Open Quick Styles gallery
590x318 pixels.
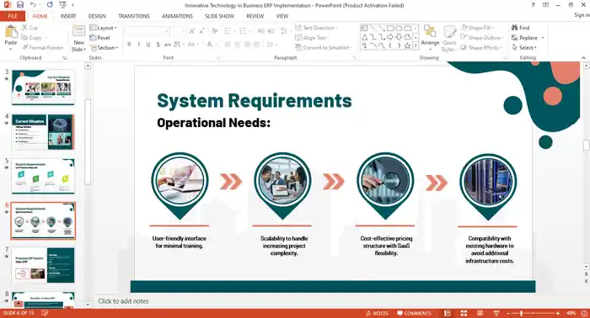pyautogui.click(x=448, y=38)
